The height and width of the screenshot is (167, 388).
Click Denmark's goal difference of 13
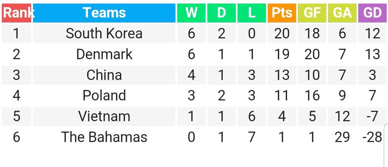(372, 54)
